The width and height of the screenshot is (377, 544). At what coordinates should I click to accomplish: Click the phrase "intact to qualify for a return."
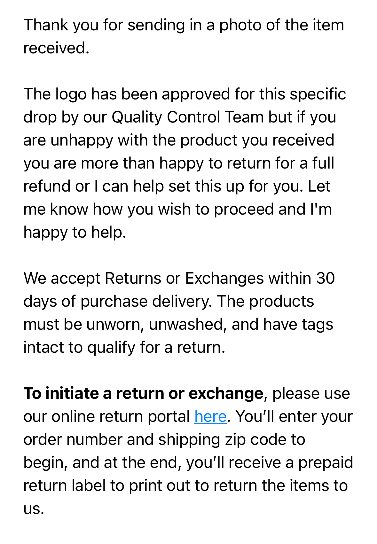tap(124, 347)
